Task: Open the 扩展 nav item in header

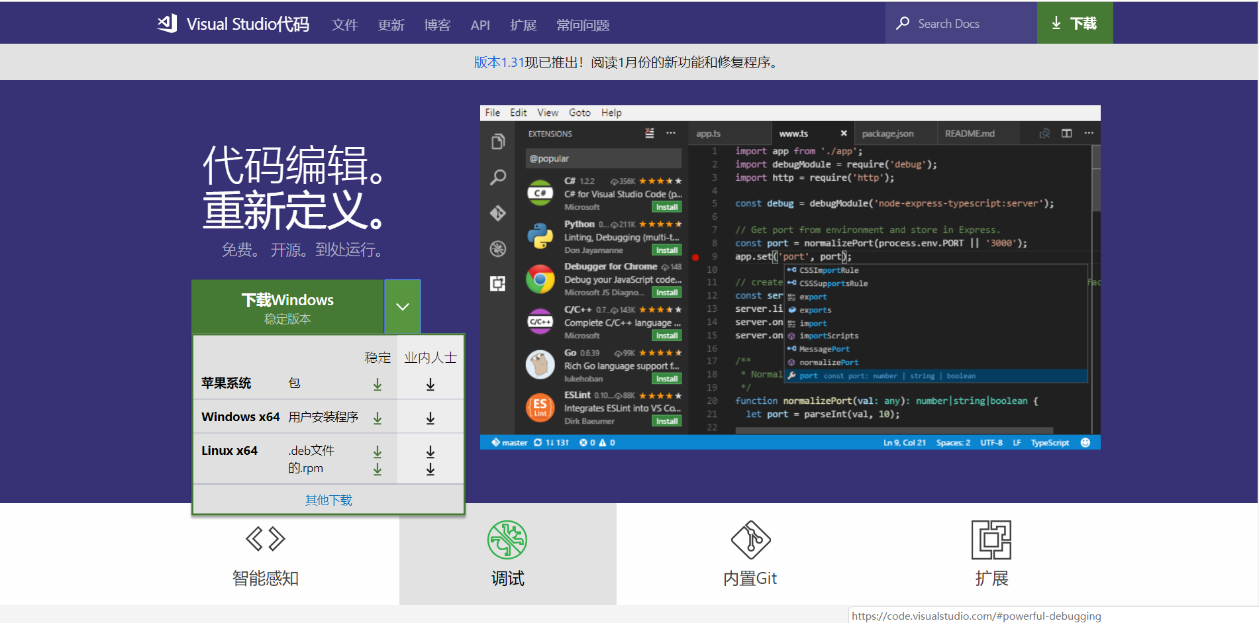Action: [523, 25]
